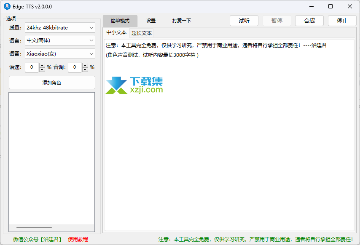Open the 语言 language dropdown 中文(简体)
The width and height of the screenshot is (360, 245).
[60, 40]
